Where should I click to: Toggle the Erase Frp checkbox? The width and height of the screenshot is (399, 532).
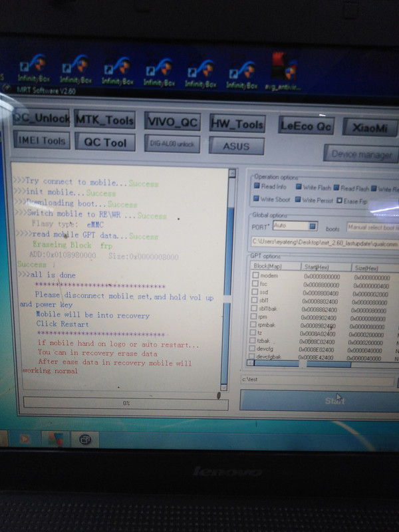pyautogui.click(x=339, y=201)
